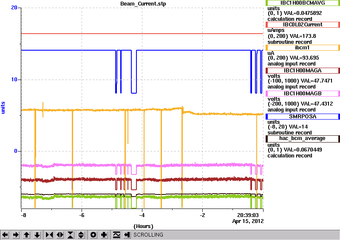340x240 pixels.
Task: Click the Beam_Current.stp plot title
Action: [x=143, y=4]
